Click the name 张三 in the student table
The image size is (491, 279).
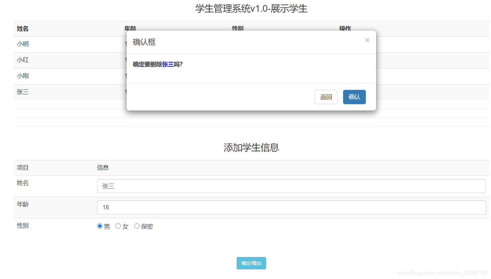(x=23, y=92)
